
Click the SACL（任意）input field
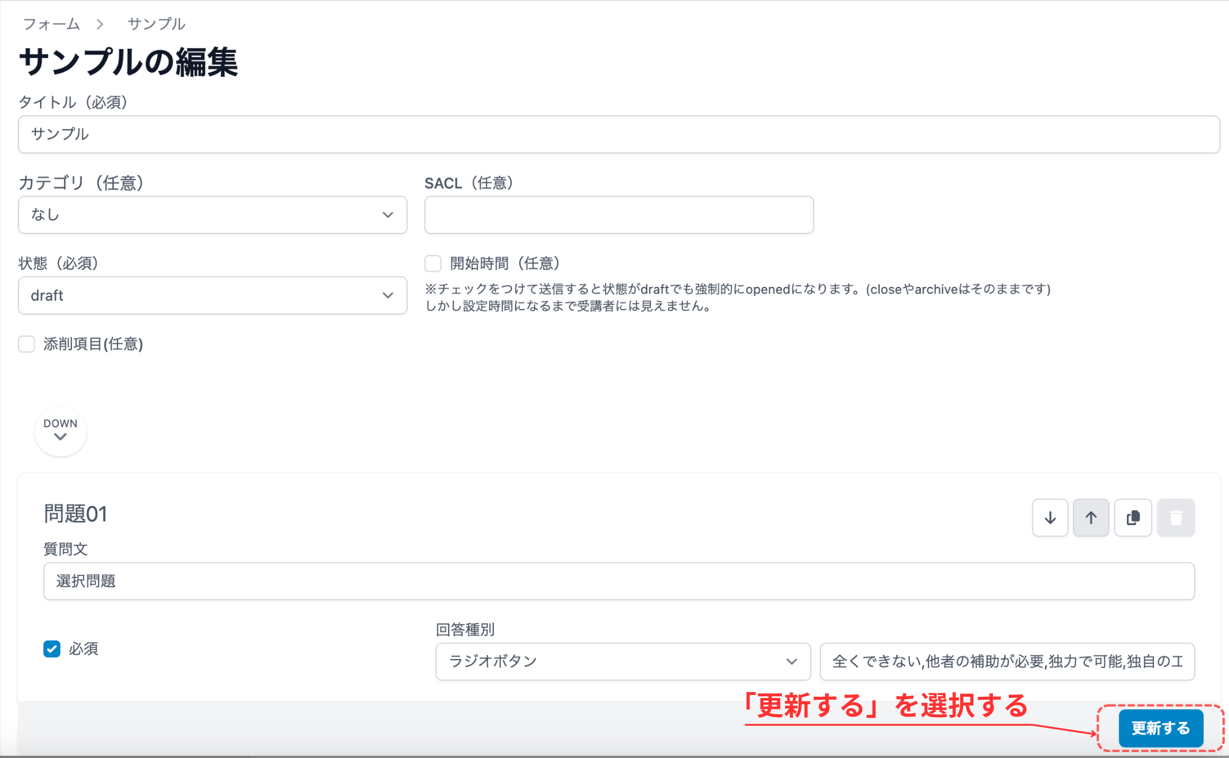point(618,214)
